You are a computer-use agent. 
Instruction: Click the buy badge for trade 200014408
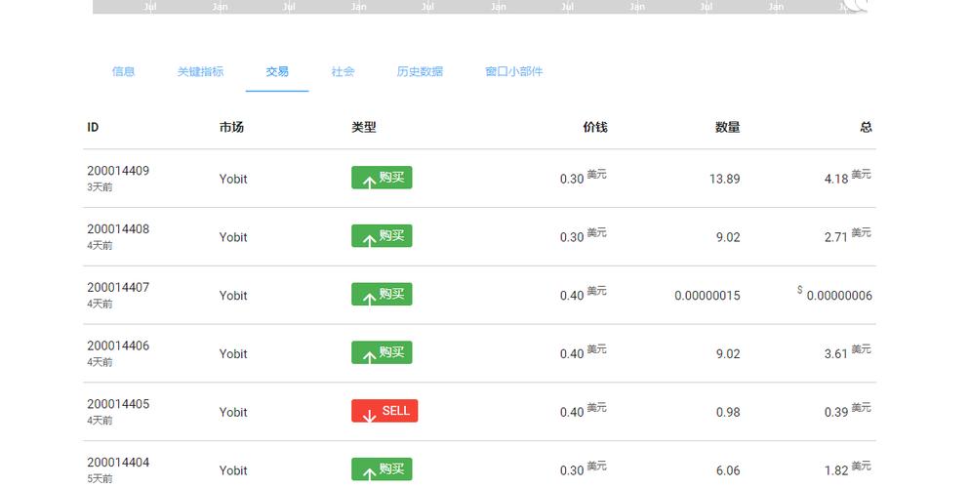pyautogui.click(x=382, y=236)
